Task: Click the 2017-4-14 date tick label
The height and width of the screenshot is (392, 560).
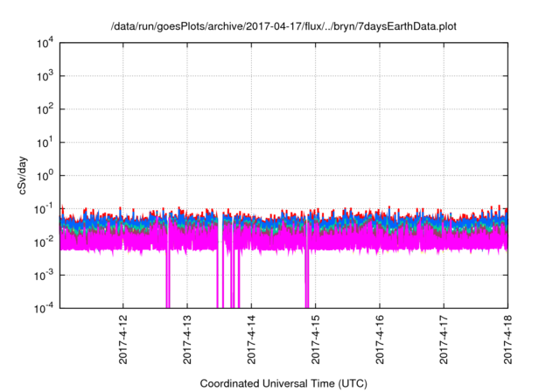Action: tap(251, 339)
